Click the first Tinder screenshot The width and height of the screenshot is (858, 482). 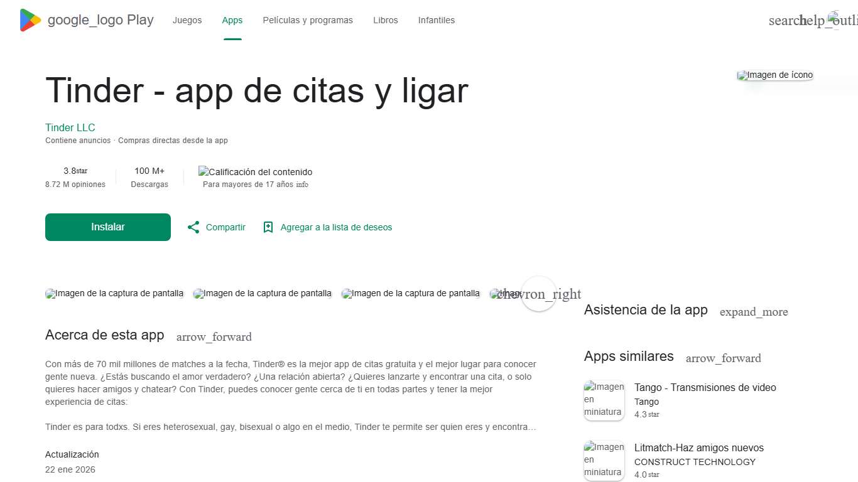point(114,293)
